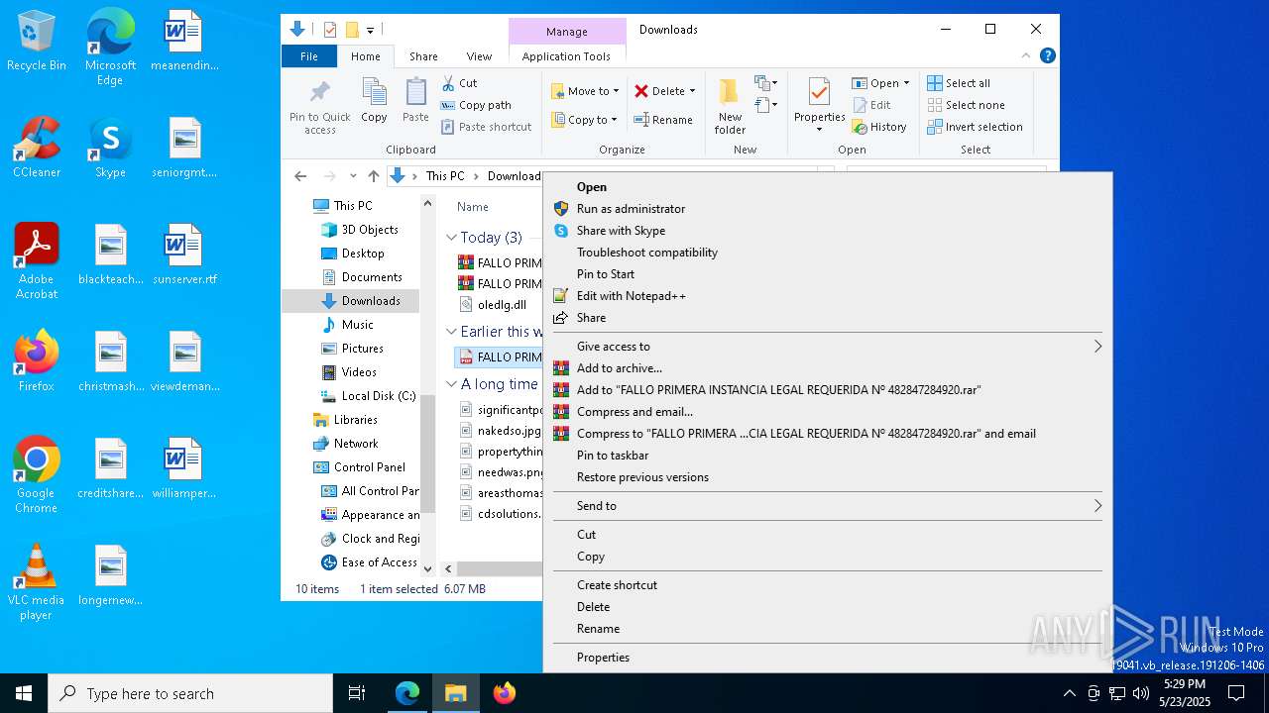
Task: Select Desktop in the navigation pane
Action: click(x=363, y=254)
